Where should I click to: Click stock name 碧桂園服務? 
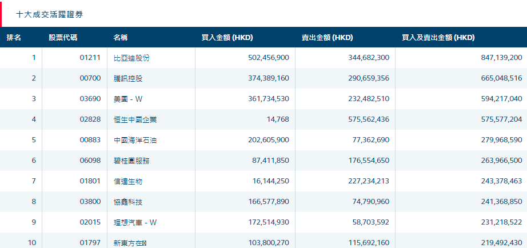tap(131, 161)
